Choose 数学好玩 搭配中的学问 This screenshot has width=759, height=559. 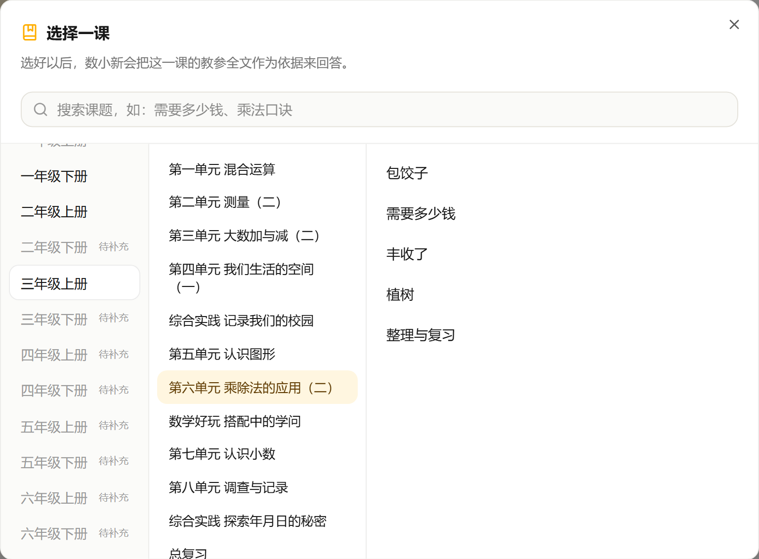coord(257,421)
